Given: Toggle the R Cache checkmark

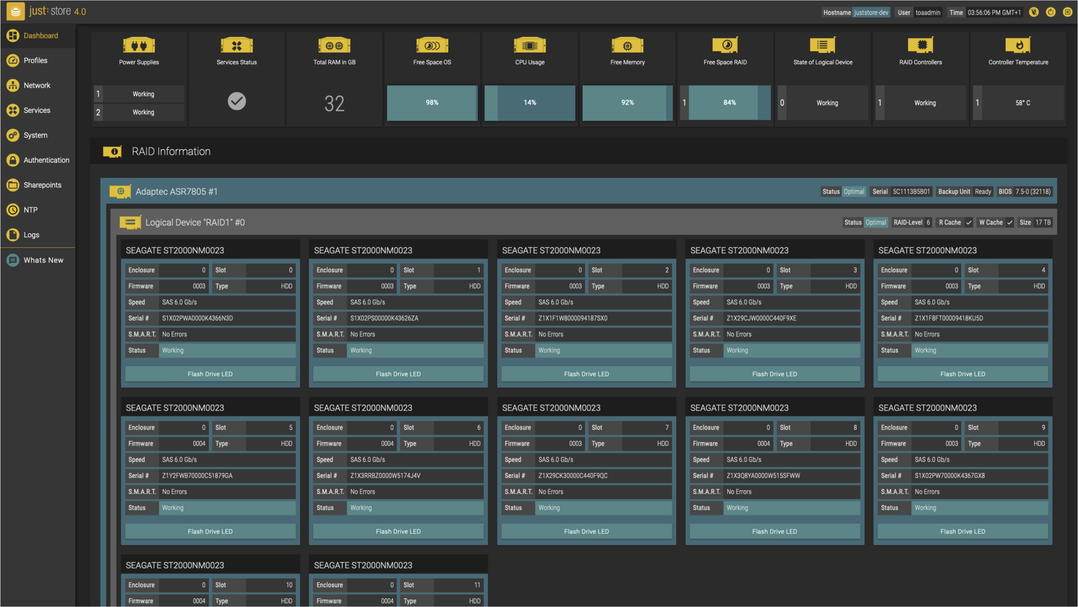Looking at the screenshot, I should [969, 222].
